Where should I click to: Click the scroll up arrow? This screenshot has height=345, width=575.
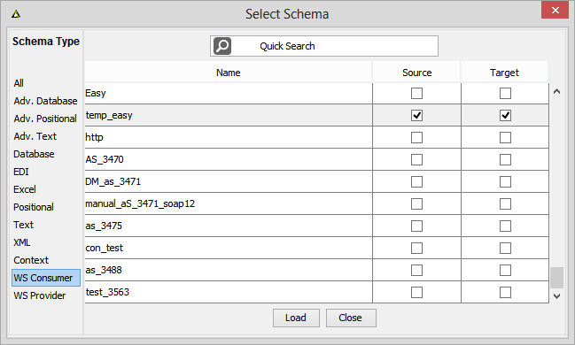pyautogui.click(x=556, y=92)
